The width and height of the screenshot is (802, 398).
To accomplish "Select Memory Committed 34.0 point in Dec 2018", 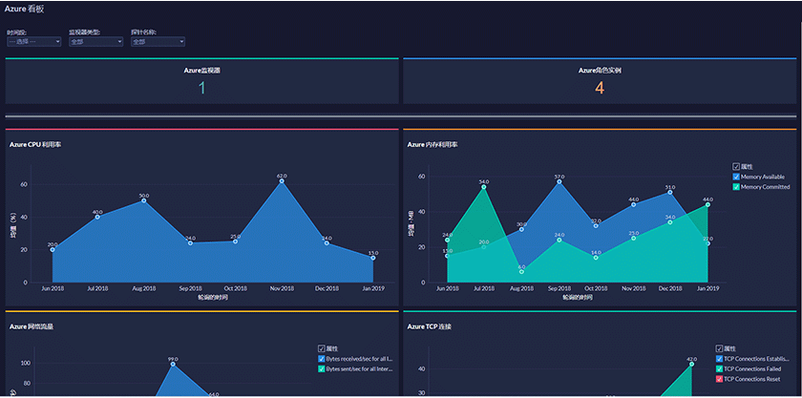I will tap(670, 222).
